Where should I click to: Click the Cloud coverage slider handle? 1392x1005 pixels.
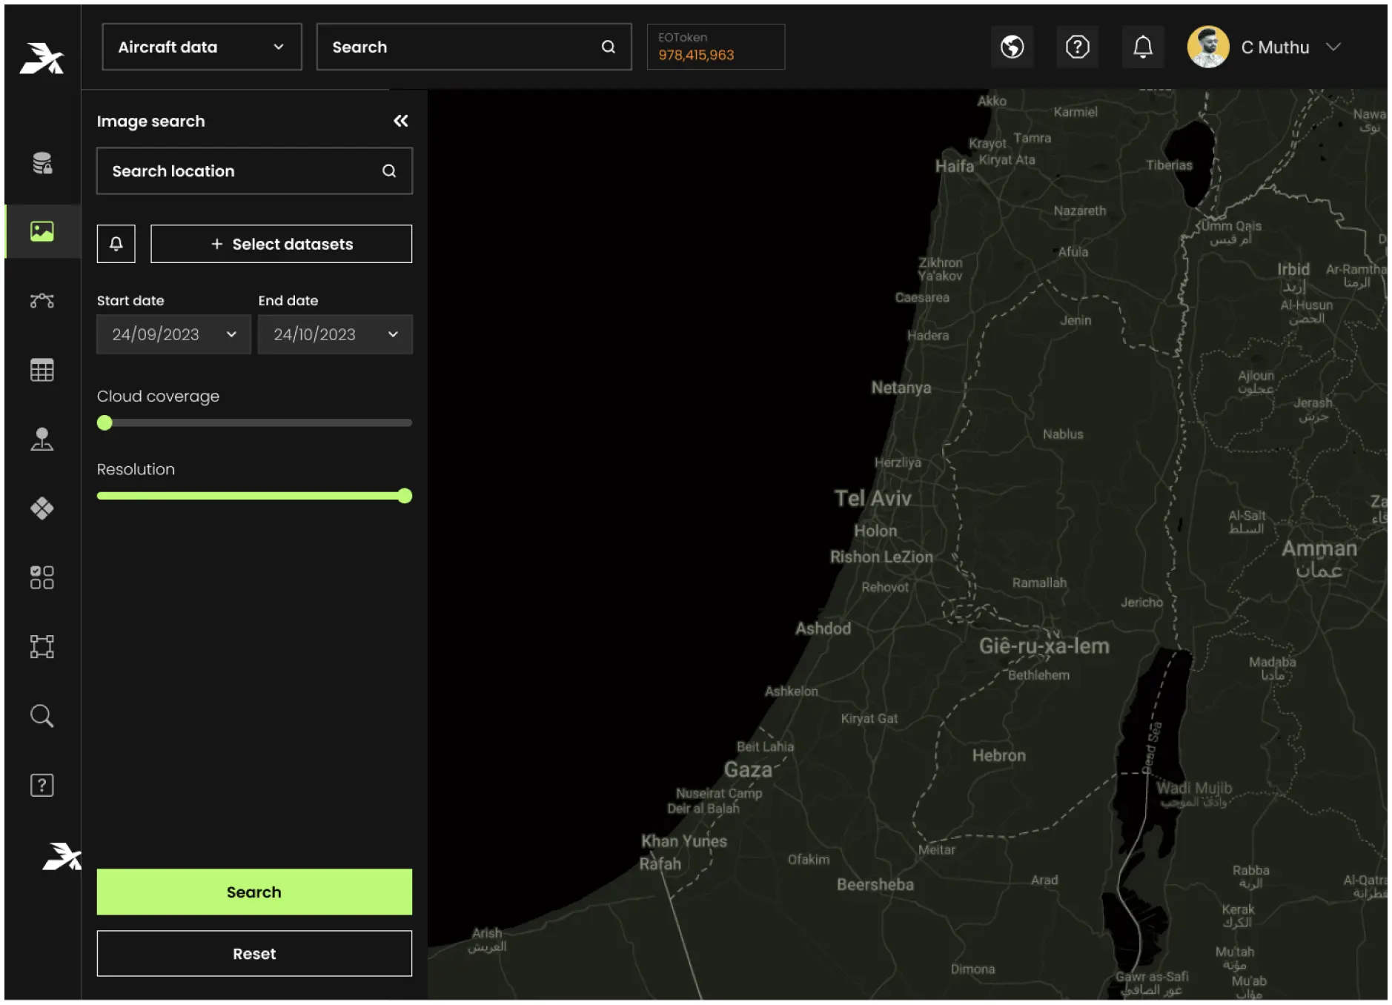pyautogui.click(x=105, y=422)
